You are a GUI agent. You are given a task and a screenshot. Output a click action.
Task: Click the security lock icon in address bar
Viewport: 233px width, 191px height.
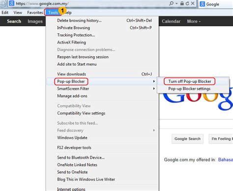coord(182,3)
